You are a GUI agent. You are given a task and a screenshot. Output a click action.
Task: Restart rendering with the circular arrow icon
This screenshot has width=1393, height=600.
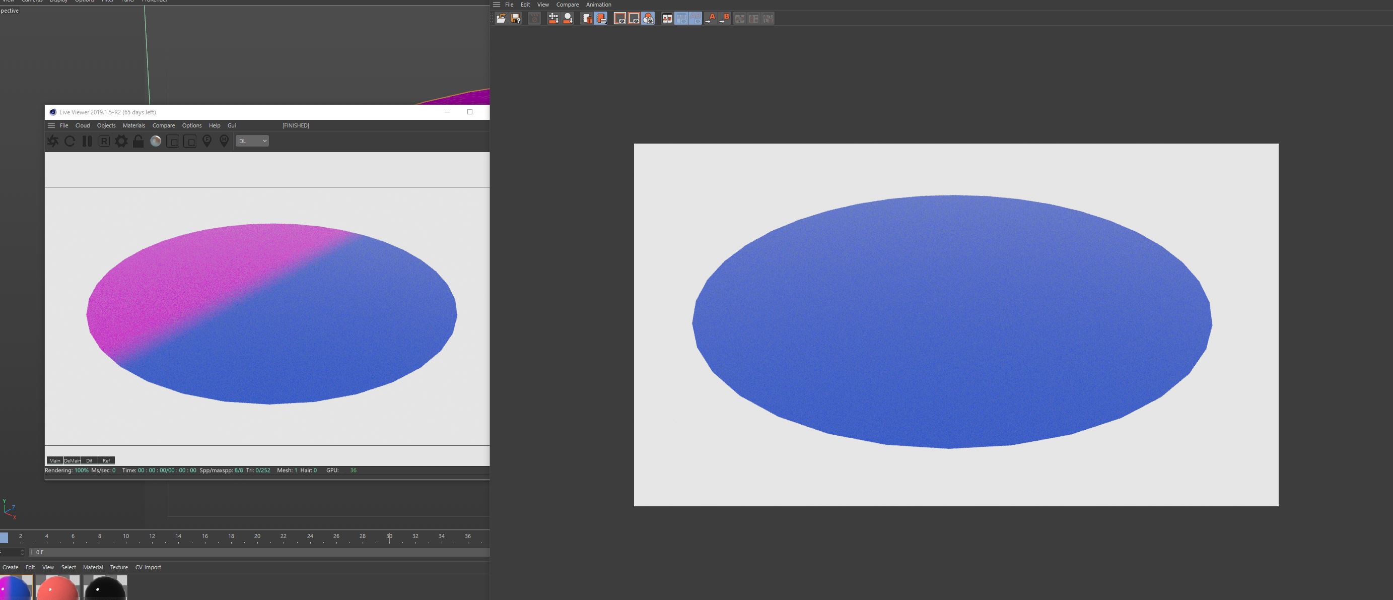click(x=70, y=141)
